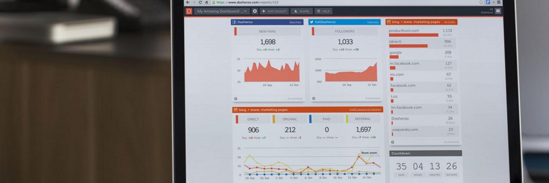
Task: Open the New Fans link in Facebook widget
Action: tap(295, 22)
